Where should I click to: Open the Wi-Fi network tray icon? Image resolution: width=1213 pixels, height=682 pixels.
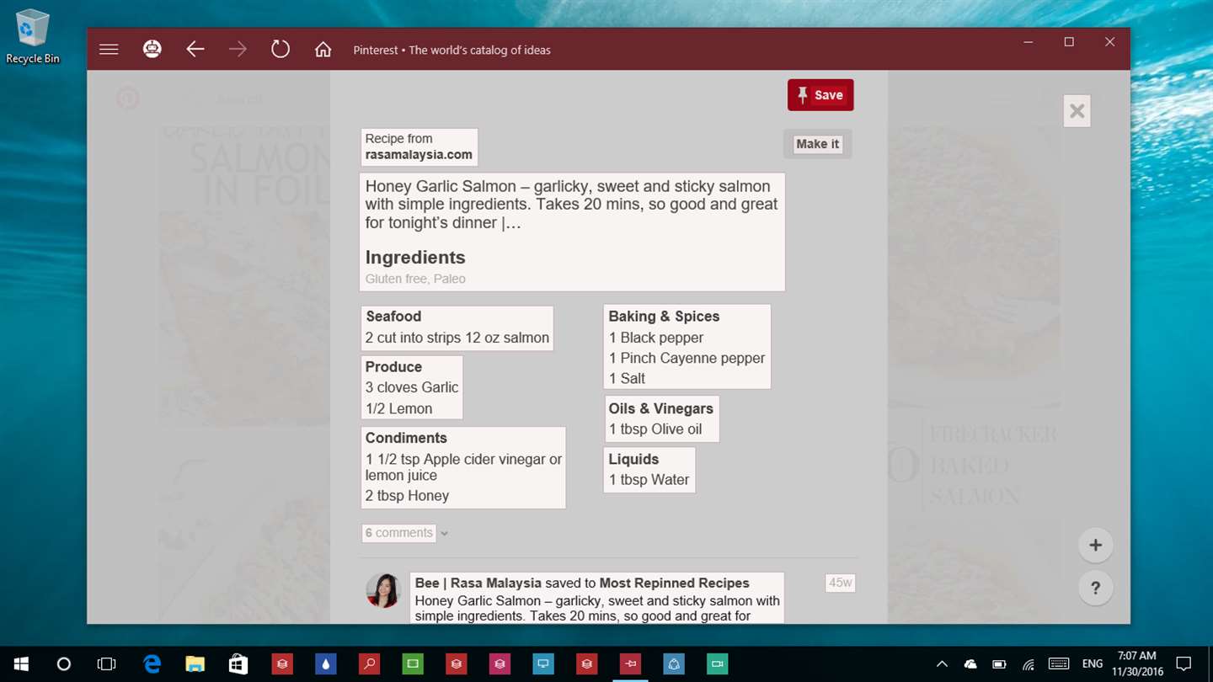pos(1029,664)
